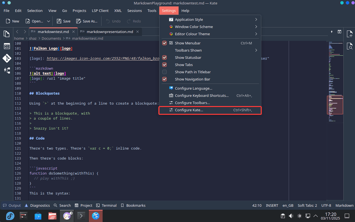Click the New document toolbar button
Image resolution: width=355 pixels, height=222 pixels.
point(12,21)
